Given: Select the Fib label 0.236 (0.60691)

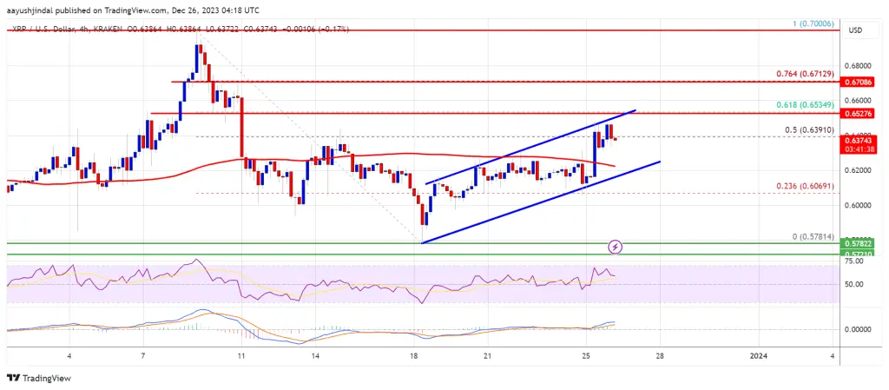Looking at the screenshot, I should click(803, 185).
